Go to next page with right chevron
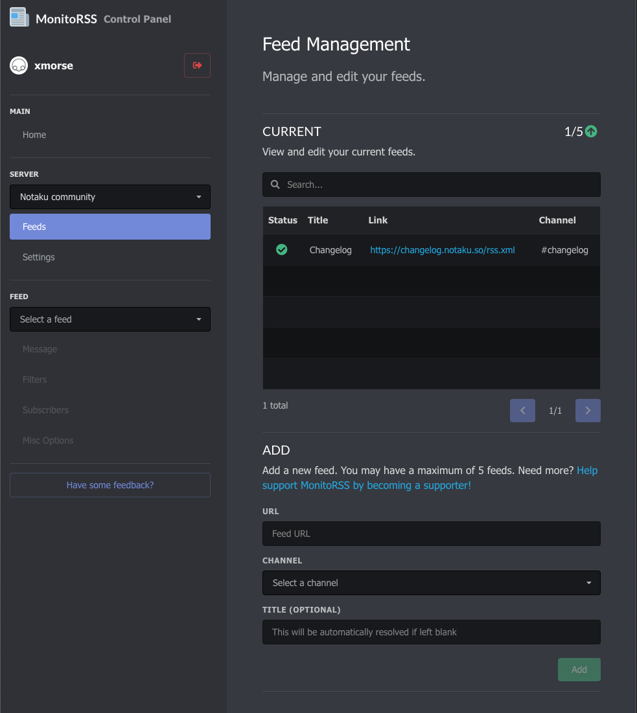The image size is (637, 713). click(588, 410)
